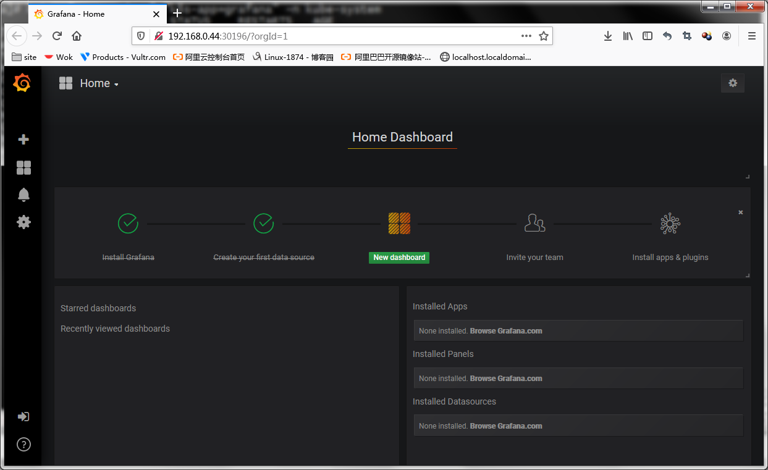The image size is (768, 470).
Task: Go back in browser history
Action: tap(17, 36)
